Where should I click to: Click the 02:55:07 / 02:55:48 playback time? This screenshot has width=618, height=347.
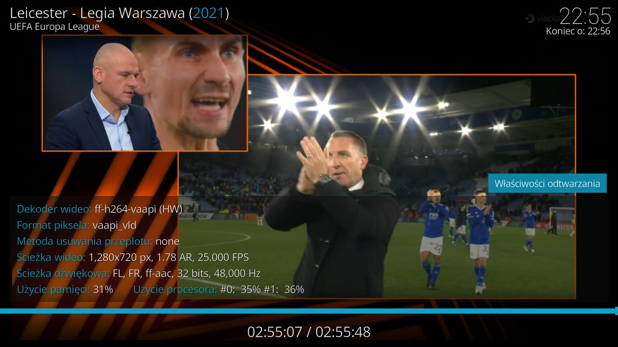309,332
